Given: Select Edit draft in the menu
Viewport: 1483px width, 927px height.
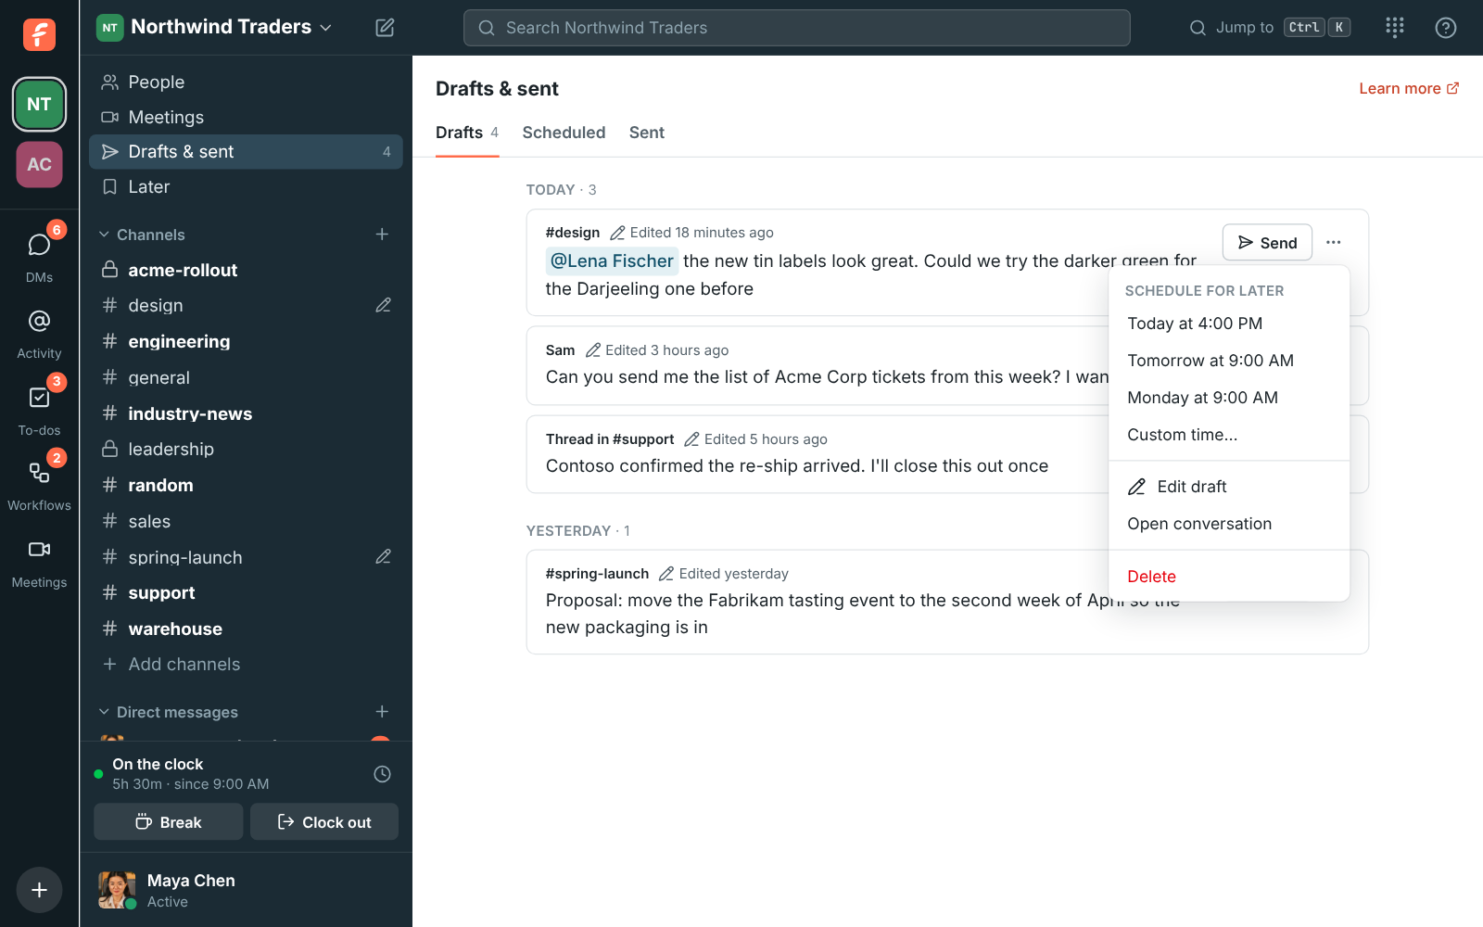Looking at the screenshot, I should [x=1229, y=487].
